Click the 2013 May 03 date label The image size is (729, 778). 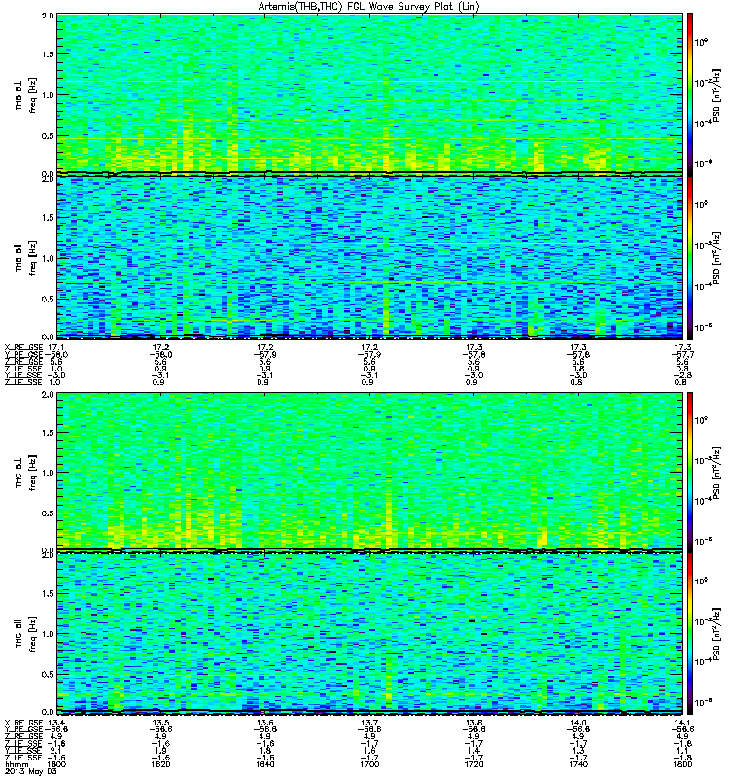(31, 771)
